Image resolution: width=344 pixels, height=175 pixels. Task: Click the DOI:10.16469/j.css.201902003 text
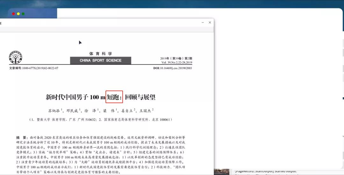point(173,68)
